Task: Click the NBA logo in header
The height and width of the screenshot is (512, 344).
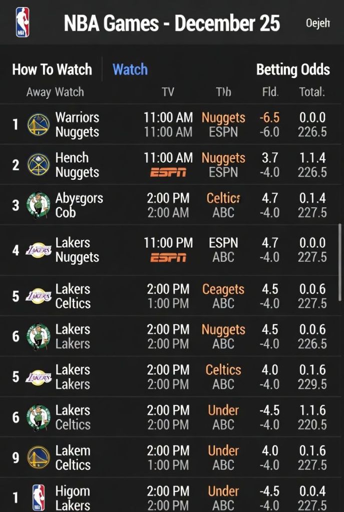Action: click(22, 23)
